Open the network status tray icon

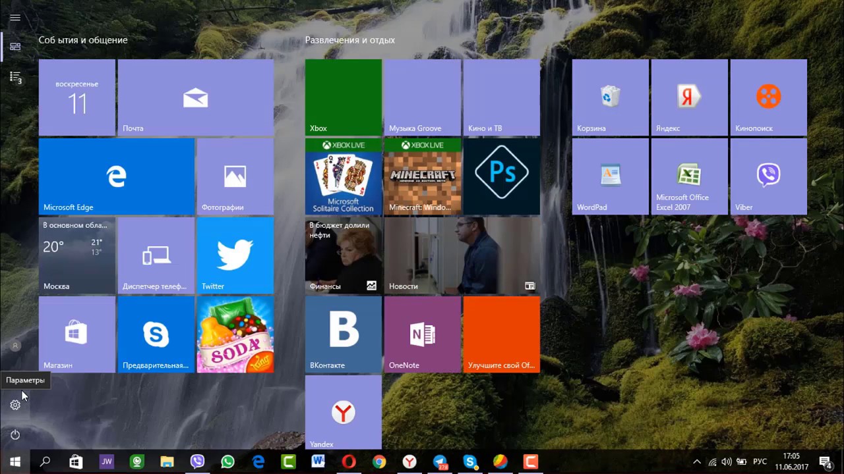tap(712, 462)
